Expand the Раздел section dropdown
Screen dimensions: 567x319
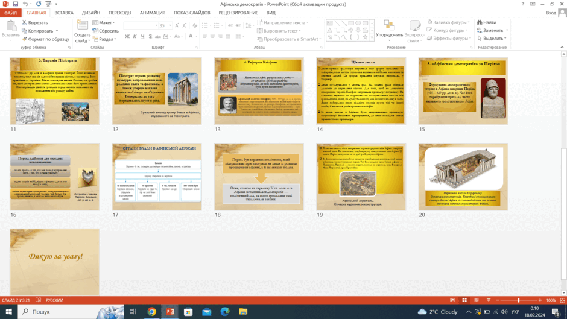pos(104,39)
